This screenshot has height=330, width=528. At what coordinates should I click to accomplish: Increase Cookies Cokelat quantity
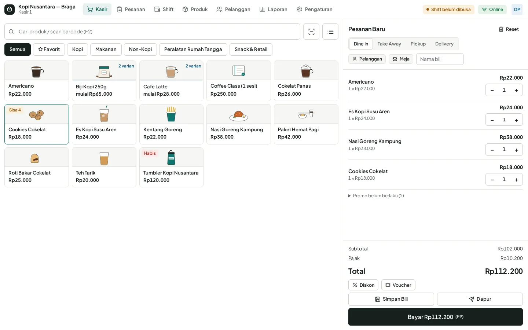(x=516, y=180)
